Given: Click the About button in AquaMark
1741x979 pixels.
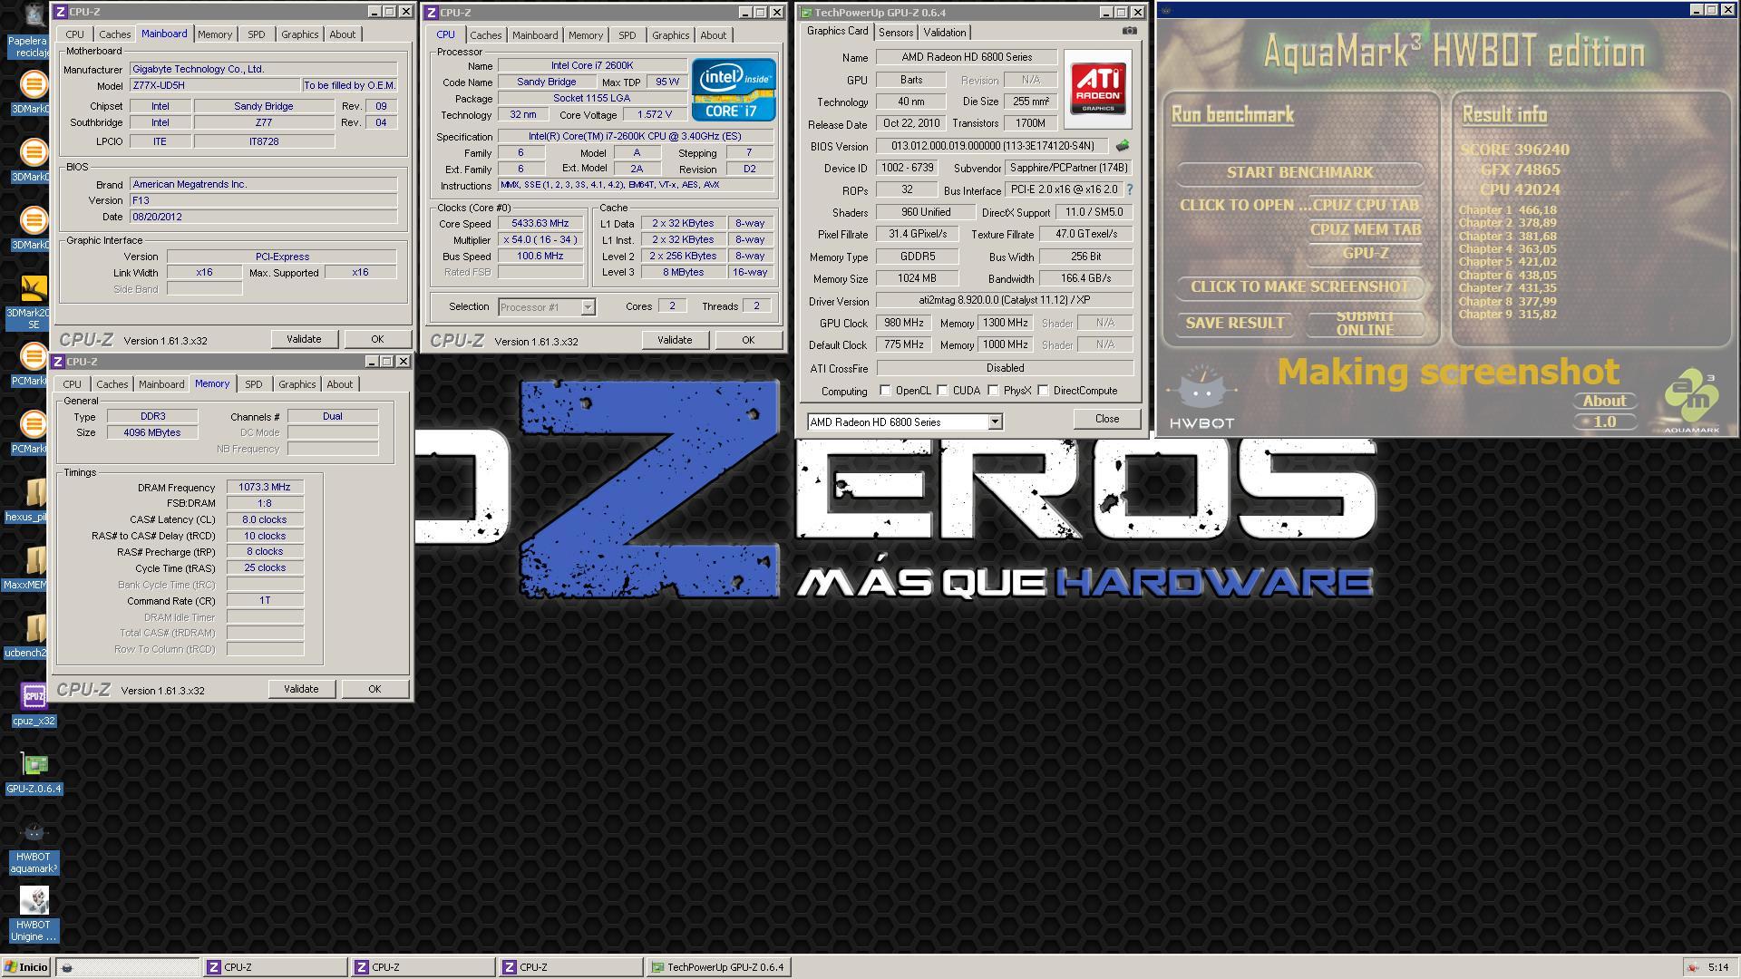Looking at the screenshot, I should [1603, 401].
